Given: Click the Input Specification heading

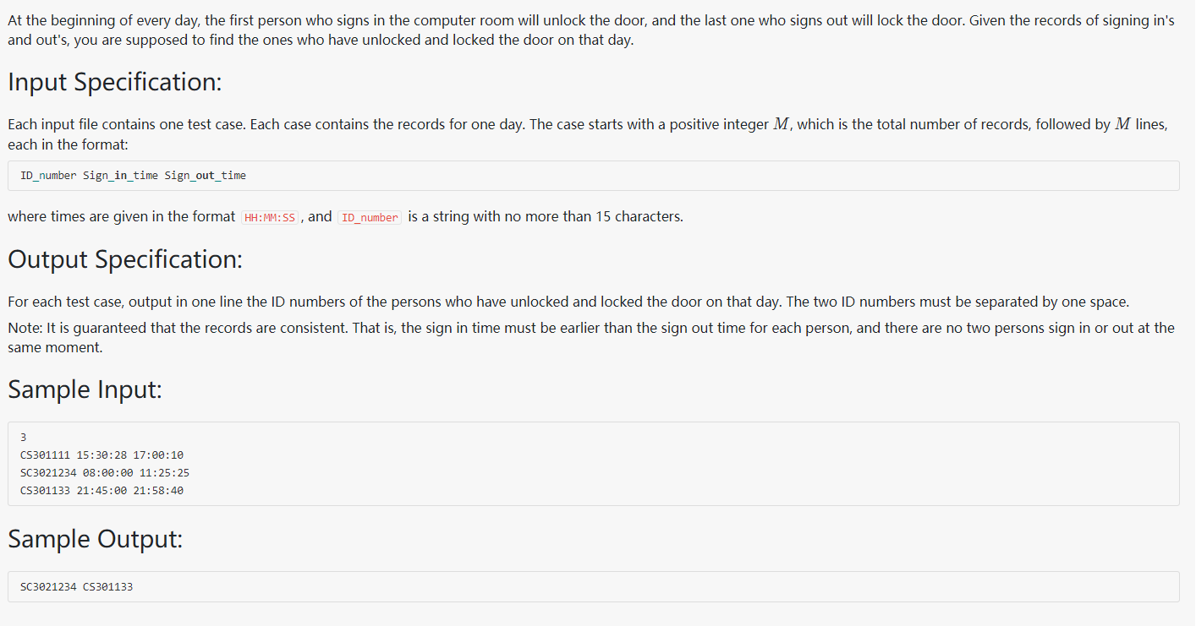Looking at the screenshot, I should tap(114, 82).
